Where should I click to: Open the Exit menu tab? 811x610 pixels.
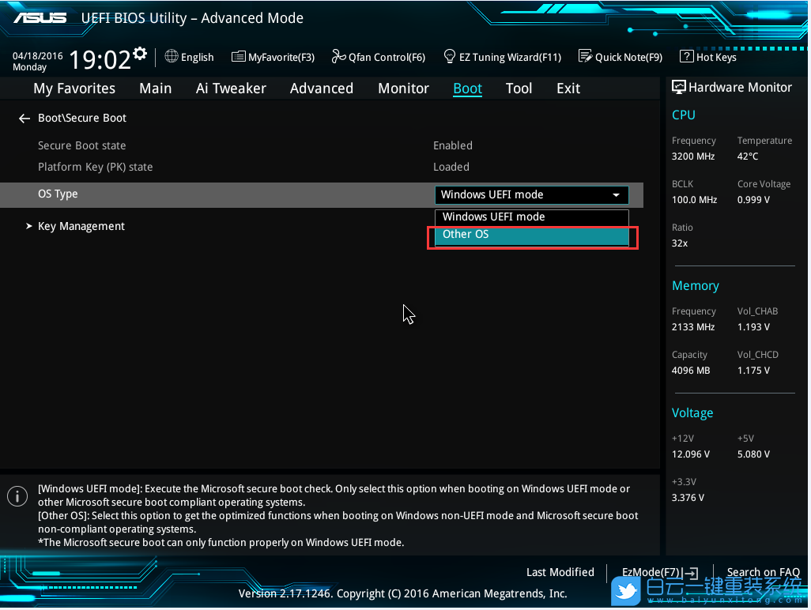pos(568,88)
